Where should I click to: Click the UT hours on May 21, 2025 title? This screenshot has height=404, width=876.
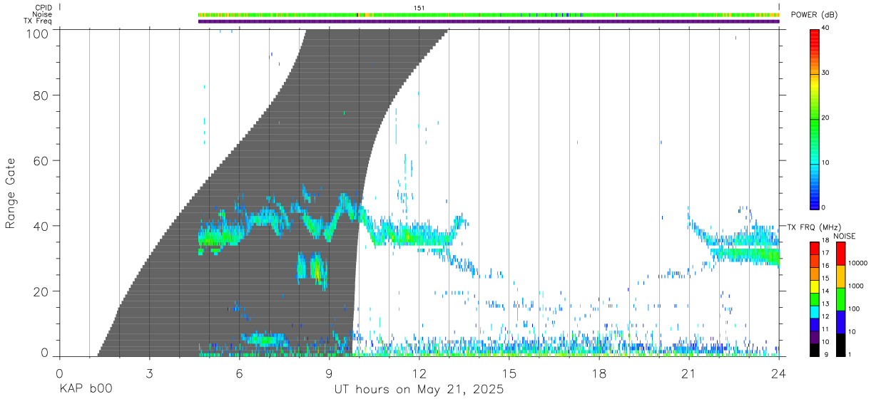coord(419,390)
